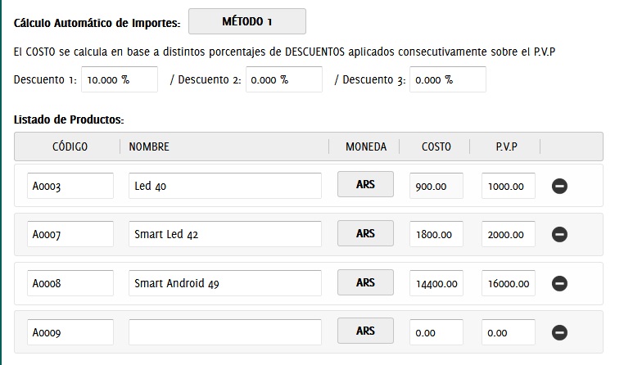Toggle ARS currency for Smart Led 42
This screenshot has width=624, height=365.
coord(365,234)
